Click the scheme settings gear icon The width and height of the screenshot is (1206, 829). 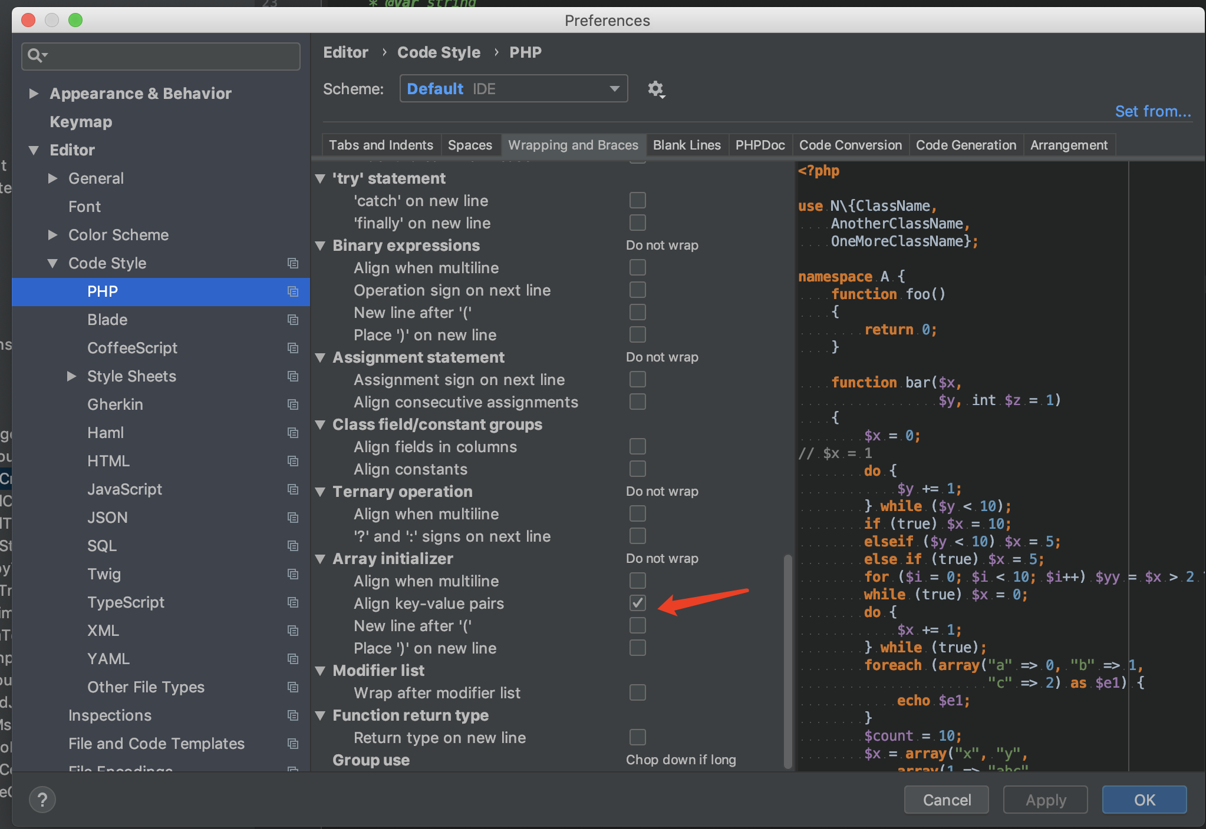tap(655, 89)
